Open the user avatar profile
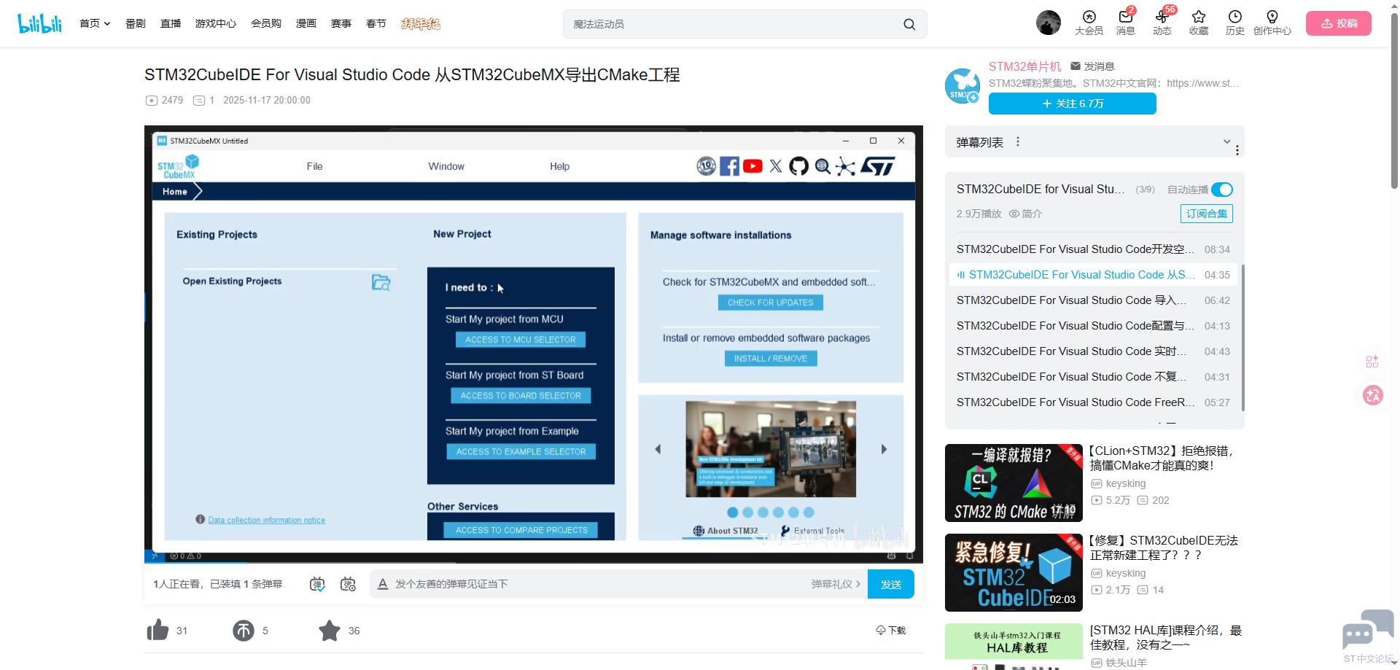This screenshot has width=1400, height=670. 1049,23
